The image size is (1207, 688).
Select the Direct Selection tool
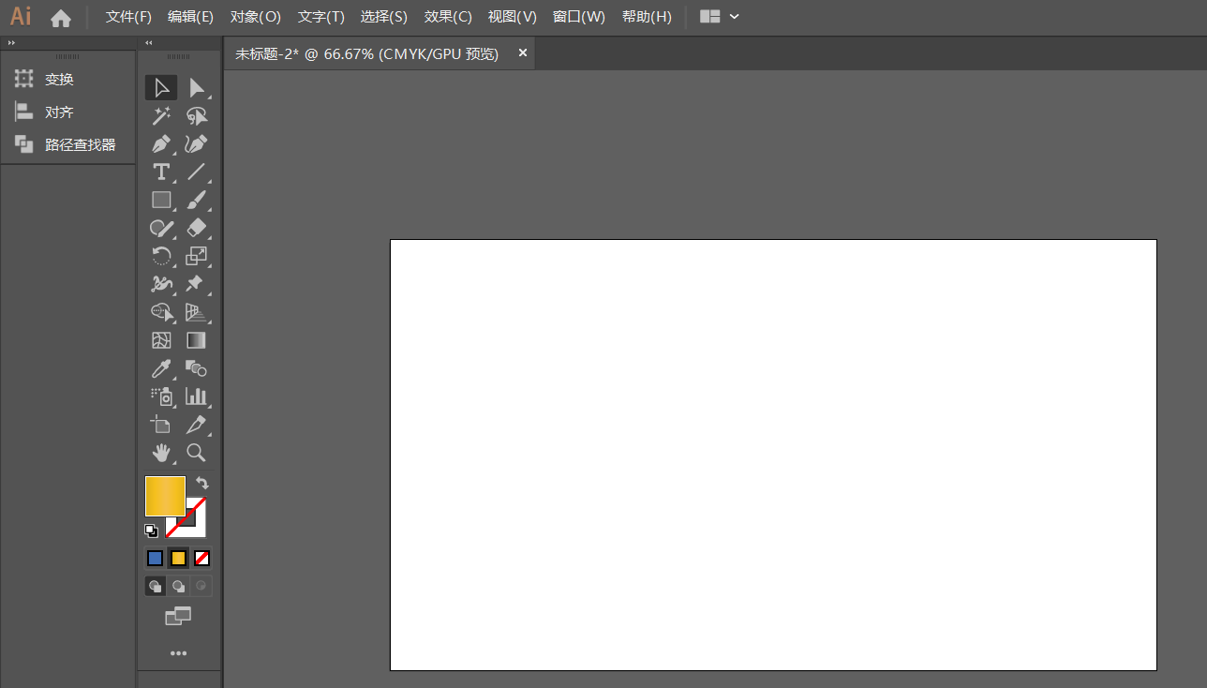196,88
